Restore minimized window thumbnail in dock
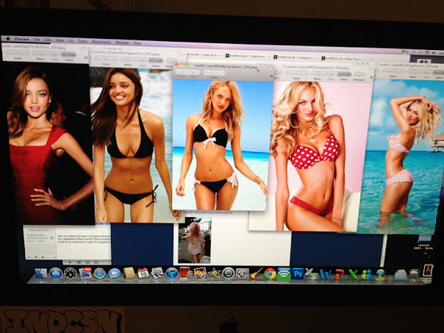The width and height of the screenshot is (444, 333). pyautogui.click(x=427, y=271)
